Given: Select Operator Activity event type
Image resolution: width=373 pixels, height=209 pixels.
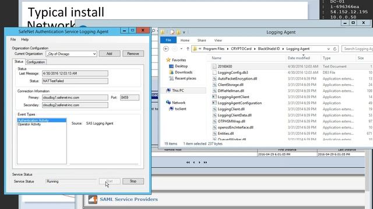Looking at the screenshot, I should pos(29,124).
